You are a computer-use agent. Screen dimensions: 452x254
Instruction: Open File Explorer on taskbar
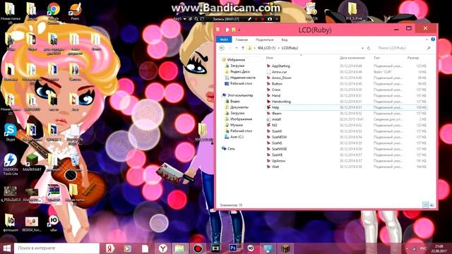pyautogui.click(x=179, y=248)
